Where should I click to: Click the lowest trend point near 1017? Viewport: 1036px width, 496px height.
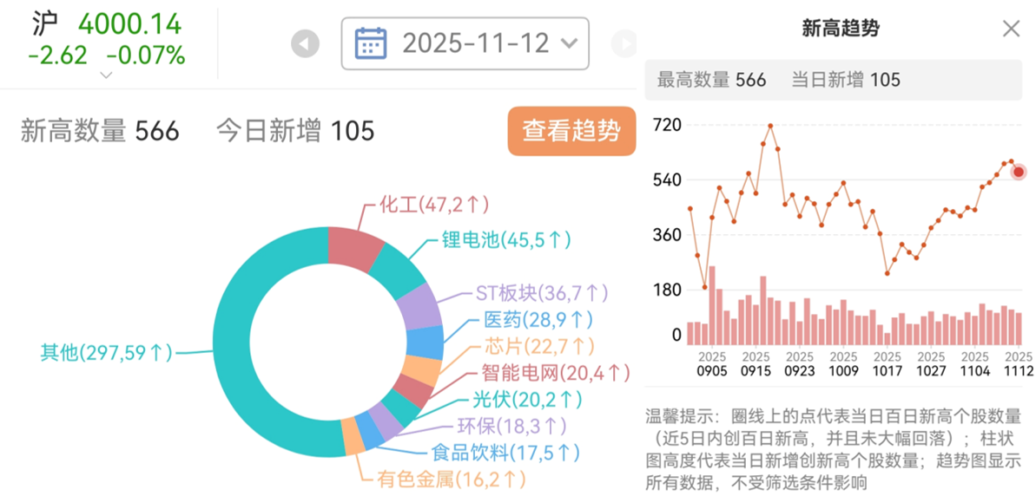pos(888,273)
